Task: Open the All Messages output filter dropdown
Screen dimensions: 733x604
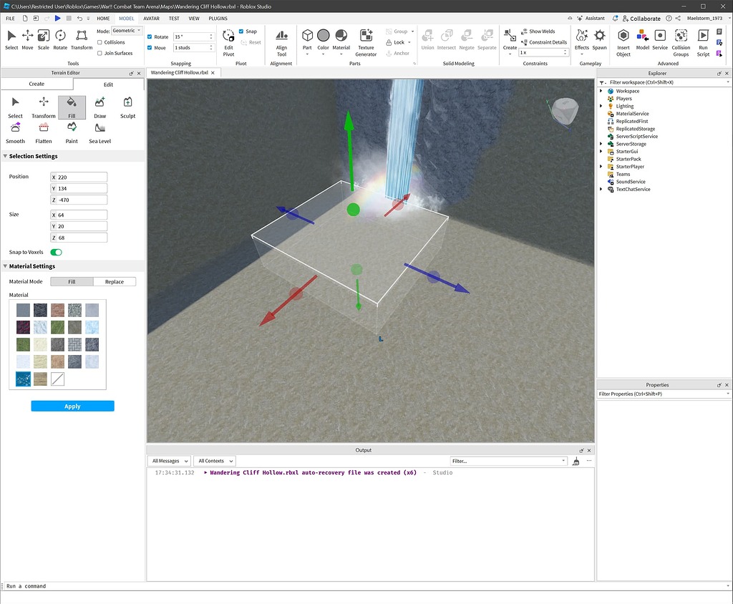Action: (168, 460)
